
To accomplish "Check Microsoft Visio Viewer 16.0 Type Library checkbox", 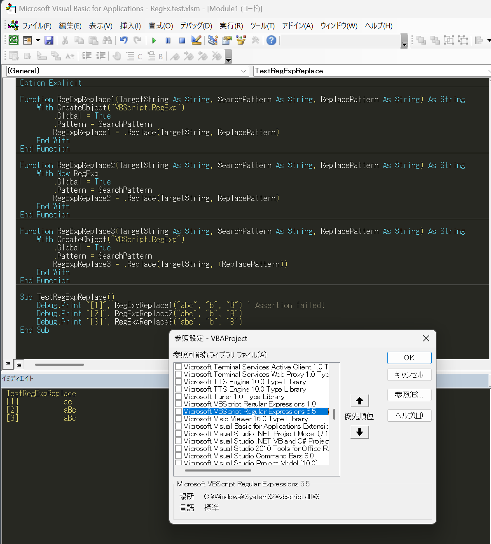I will (179, 419).
